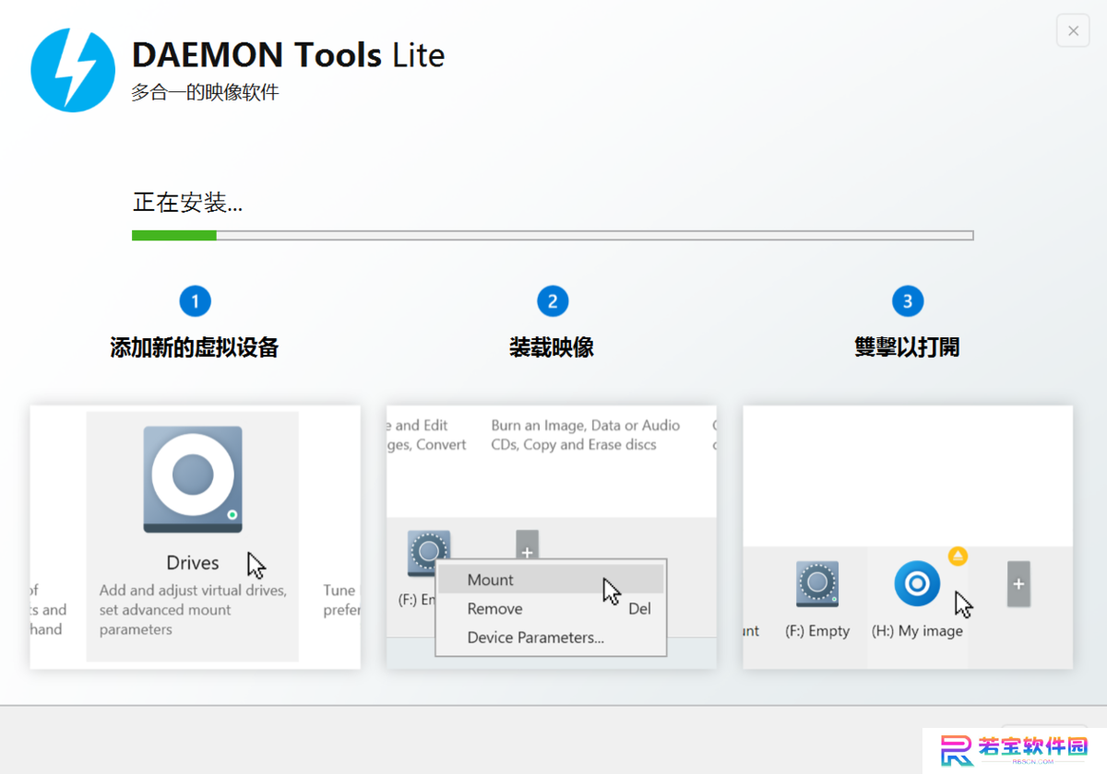Viewport: 1107px width, 774px height.
Task: Click the (F:) Empty drive icon
Action: click(x=817, y=584)
